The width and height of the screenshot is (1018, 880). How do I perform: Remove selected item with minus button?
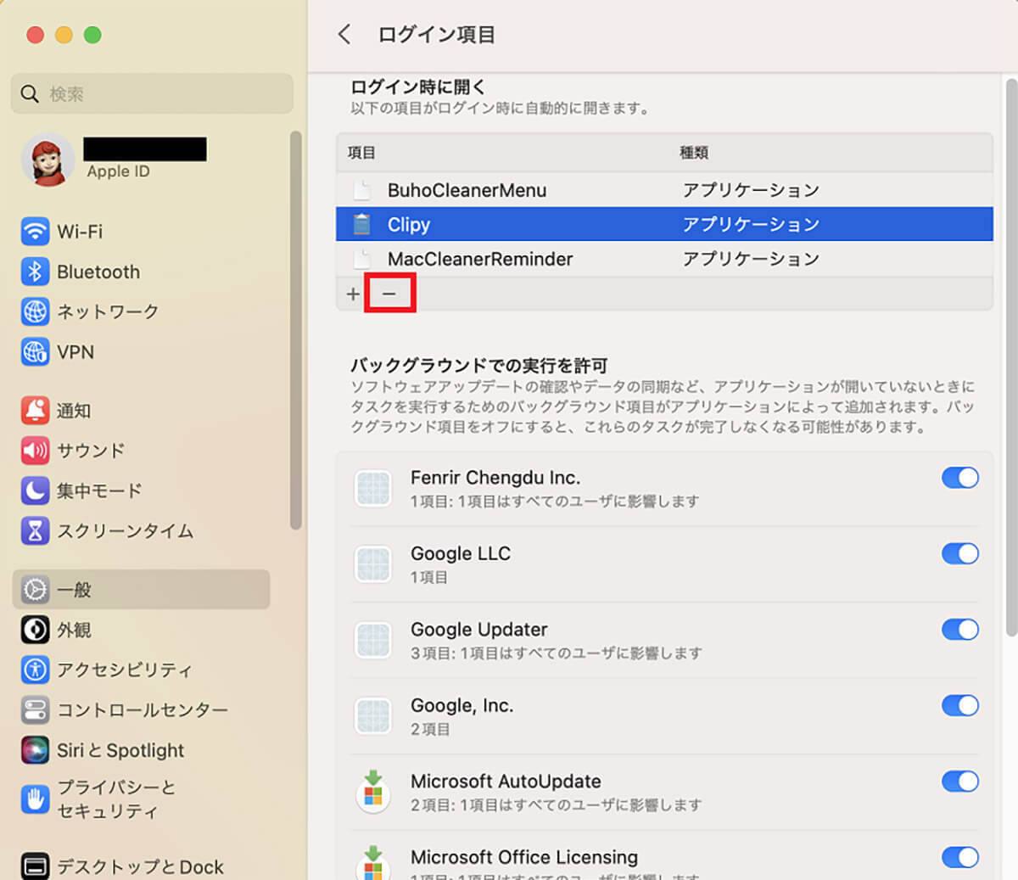pos(389,294)
